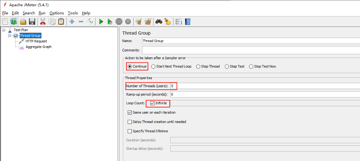Open the Options menu
Screen dimensions: 360x161
click(x=56, y=13)
